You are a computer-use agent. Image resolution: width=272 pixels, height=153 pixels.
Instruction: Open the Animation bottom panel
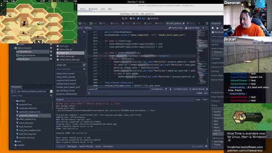point(108,146)
